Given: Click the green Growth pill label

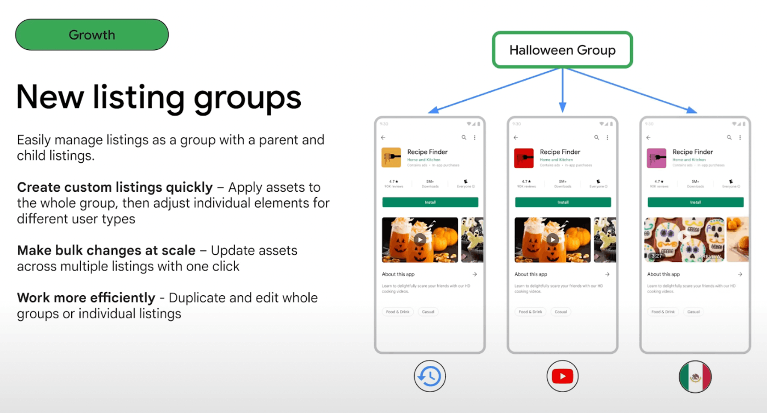Looking at the screenshot, I should coord(92,35).
